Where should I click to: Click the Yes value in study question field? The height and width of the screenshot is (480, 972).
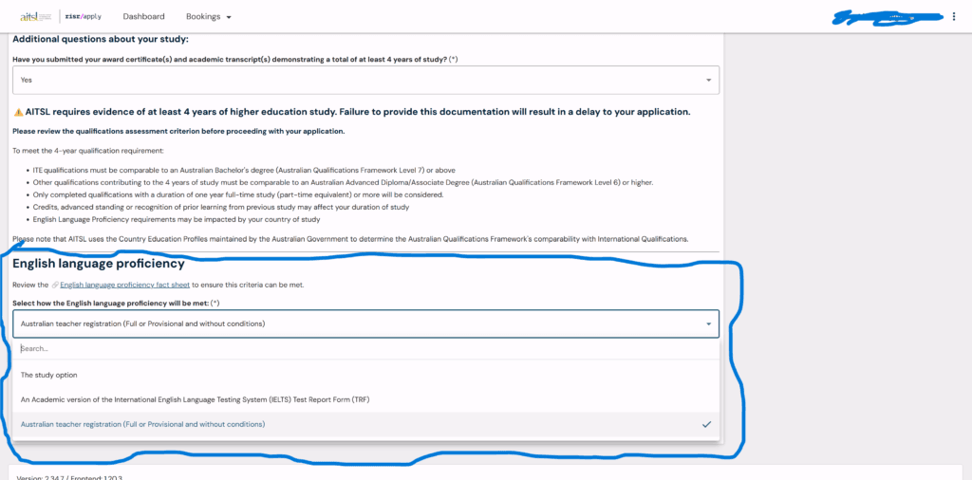tap(27, 81)
